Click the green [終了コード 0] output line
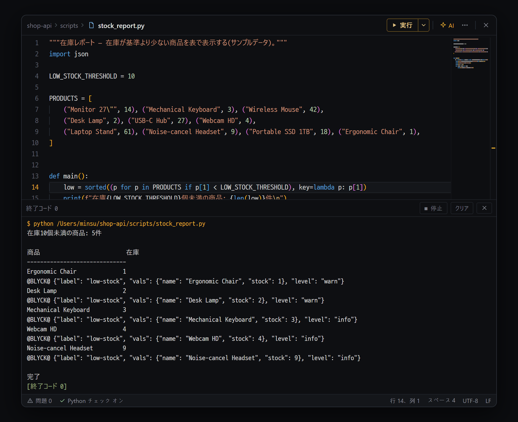 47,386
